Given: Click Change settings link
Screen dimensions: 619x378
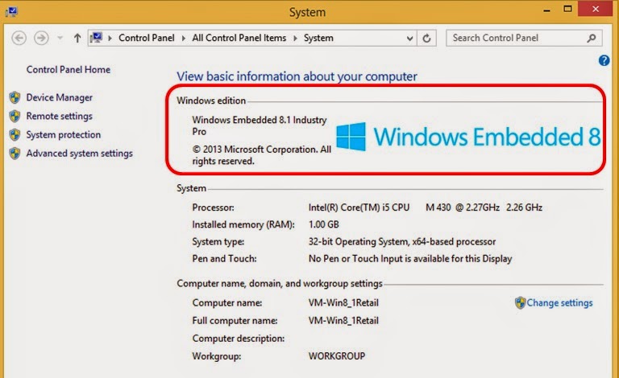Looking at the screenshot, I should coord(560,302).
